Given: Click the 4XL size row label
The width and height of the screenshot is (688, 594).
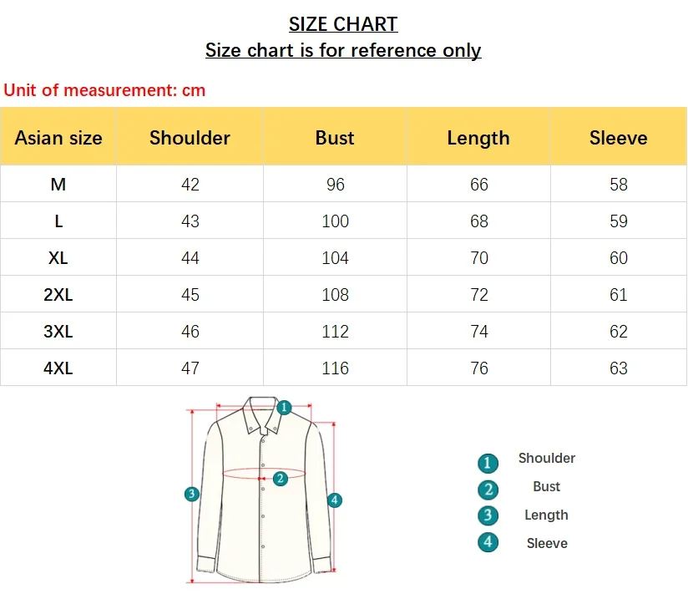Looking at the screenshot, I should click(x=58, y=368).
